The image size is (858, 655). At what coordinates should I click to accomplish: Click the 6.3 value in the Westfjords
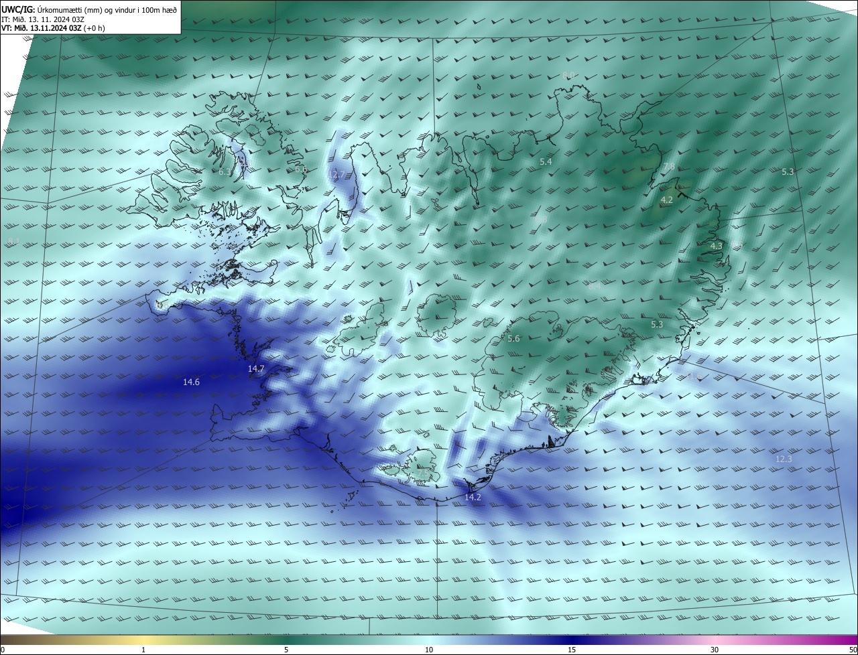[x=225, y=172]
